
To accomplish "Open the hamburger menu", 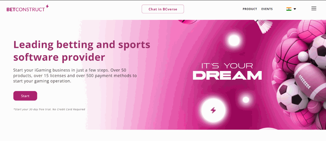I will point(314,9).
